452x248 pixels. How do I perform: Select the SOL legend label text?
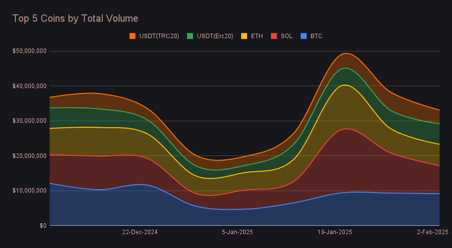click(x=286, y=36)
